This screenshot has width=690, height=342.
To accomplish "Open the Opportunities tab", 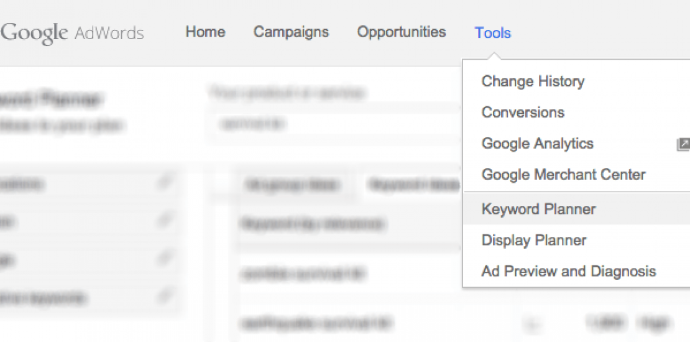I will tap(401, 32).
